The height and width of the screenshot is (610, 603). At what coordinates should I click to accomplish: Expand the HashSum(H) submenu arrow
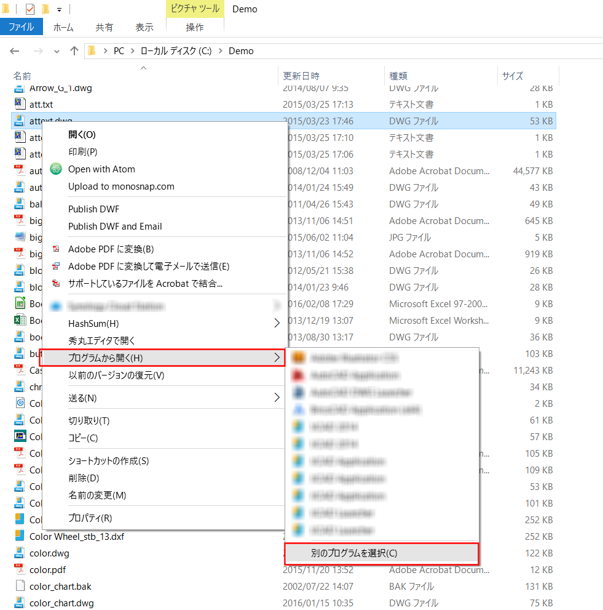(277, 323)
